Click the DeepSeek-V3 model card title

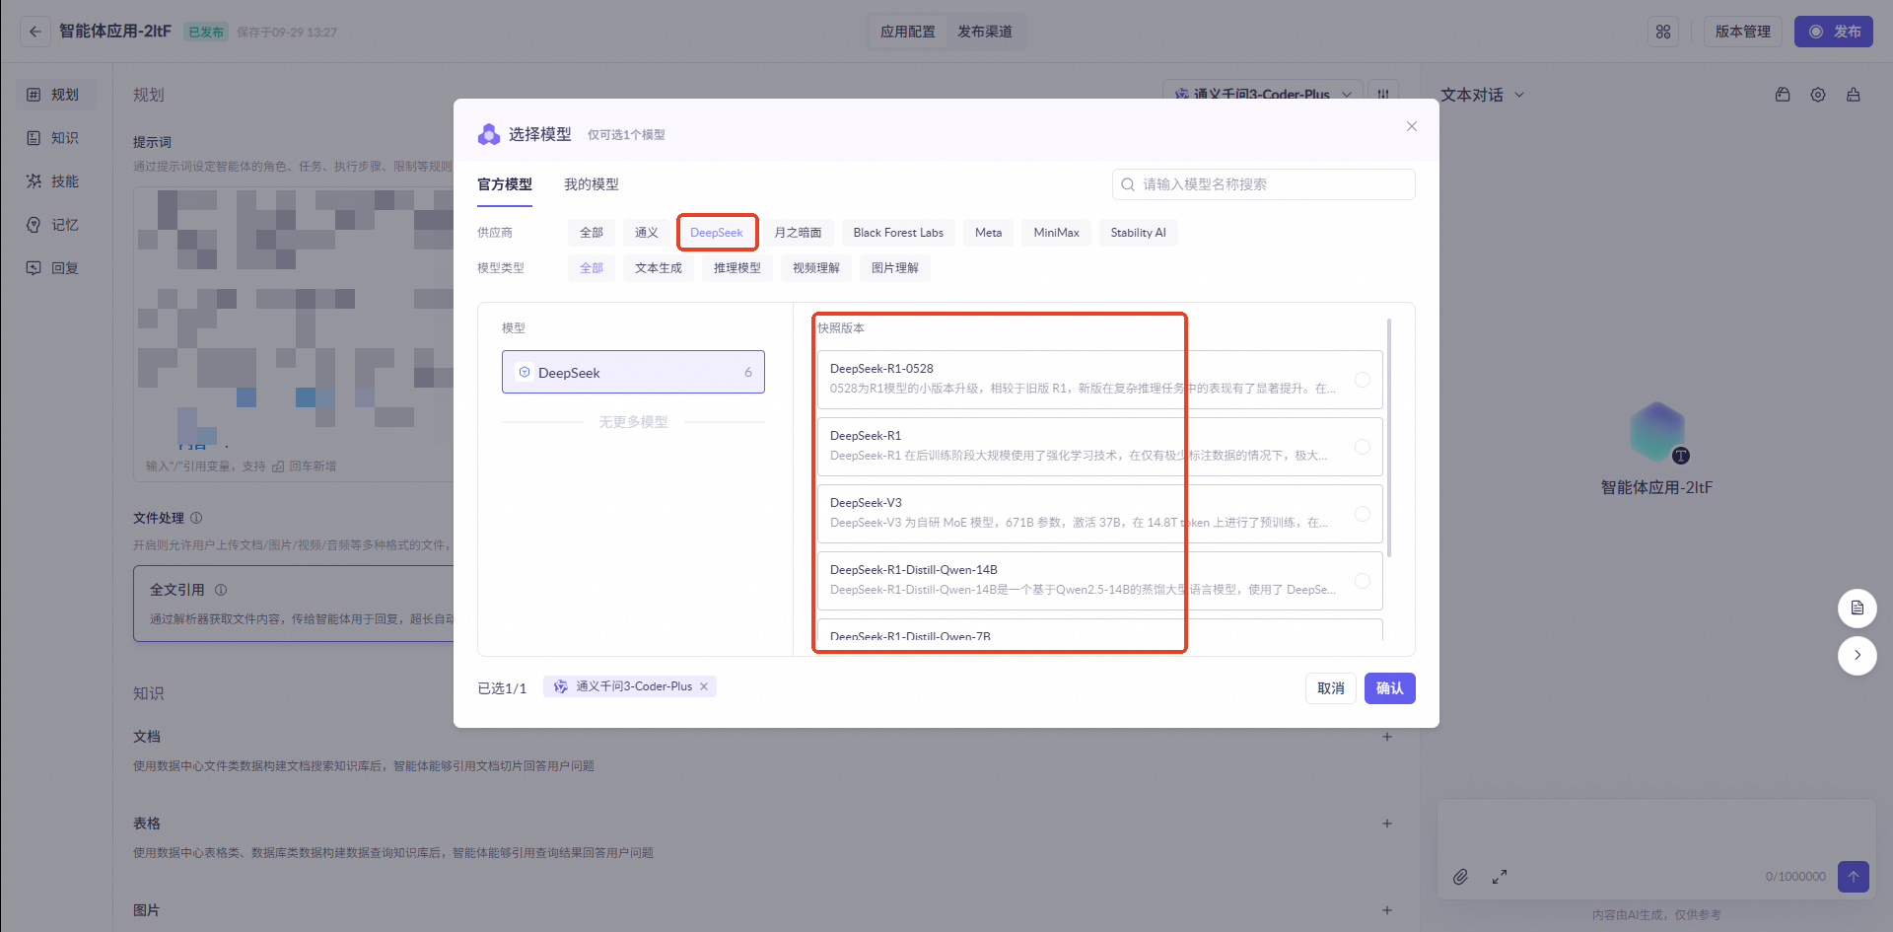866,503
